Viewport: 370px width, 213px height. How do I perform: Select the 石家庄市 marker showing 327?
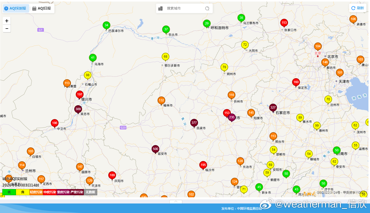273,108
